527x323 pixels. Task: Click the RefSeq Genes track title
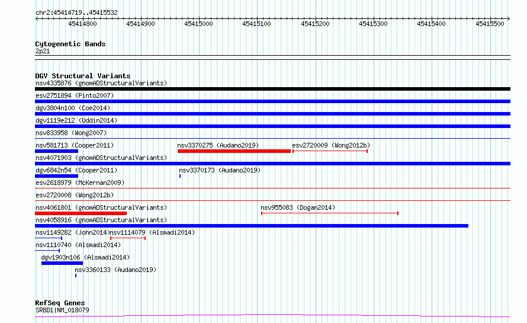click(x=60, y=303)
